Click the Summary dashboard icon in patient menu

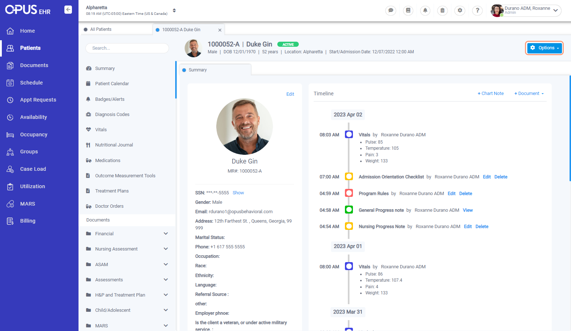(x=88, y=68)
